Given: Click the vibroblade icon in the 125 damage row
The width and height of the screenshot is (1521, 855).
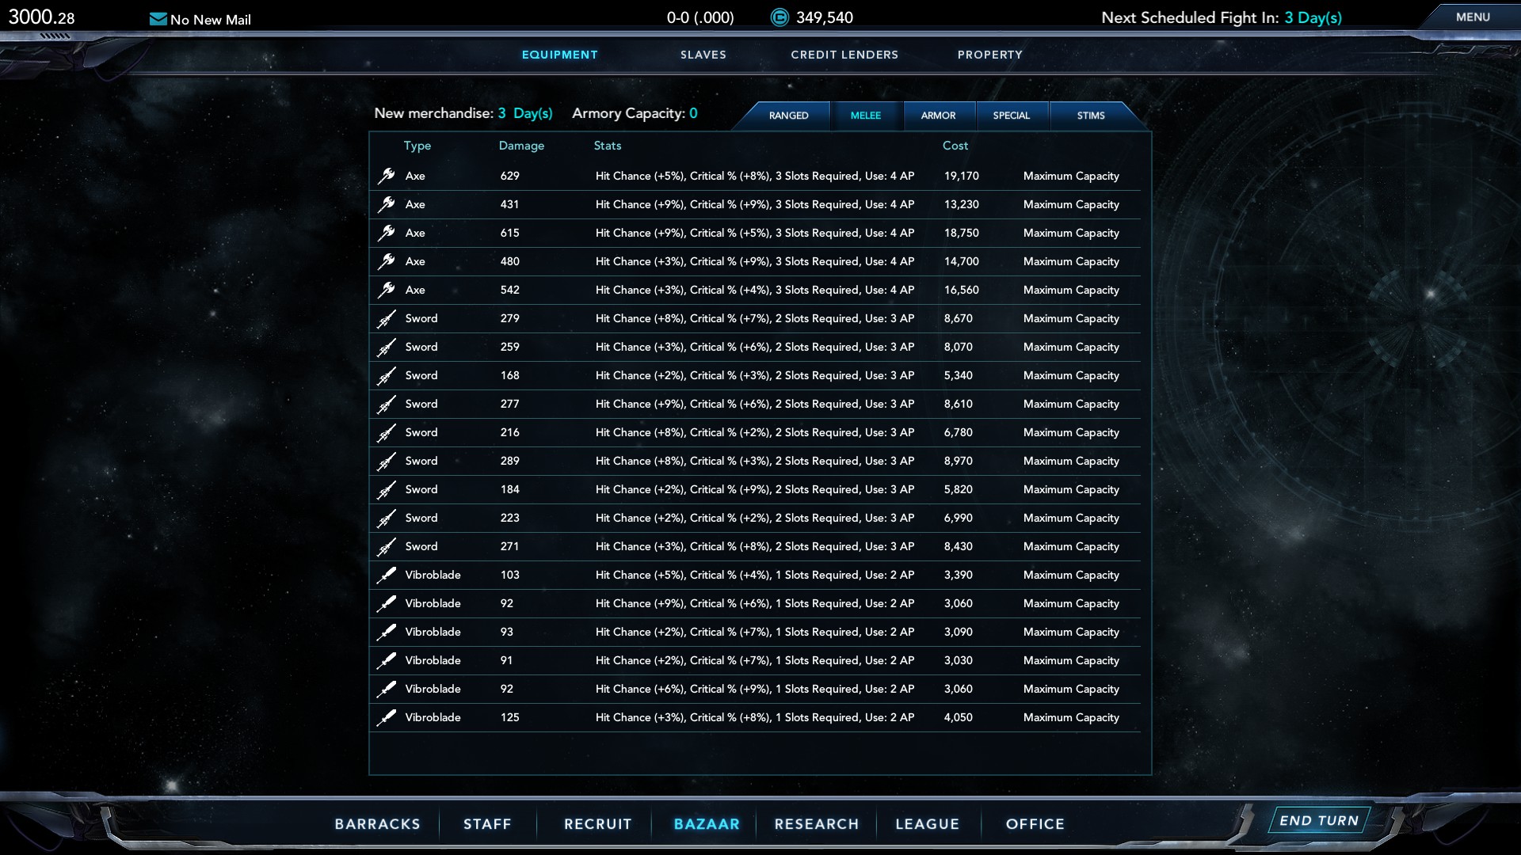Looking at the screenshot, I should [386, 717].
